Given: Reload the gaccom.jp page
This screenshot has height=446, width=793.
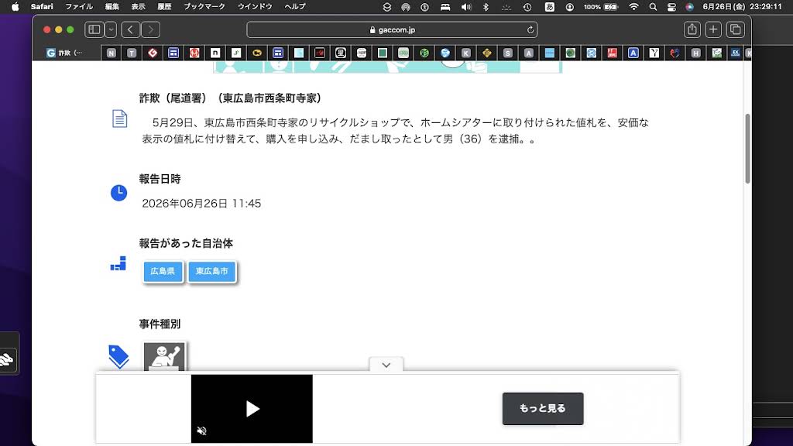Looking at the screenshot, I should tap(530, 30).
